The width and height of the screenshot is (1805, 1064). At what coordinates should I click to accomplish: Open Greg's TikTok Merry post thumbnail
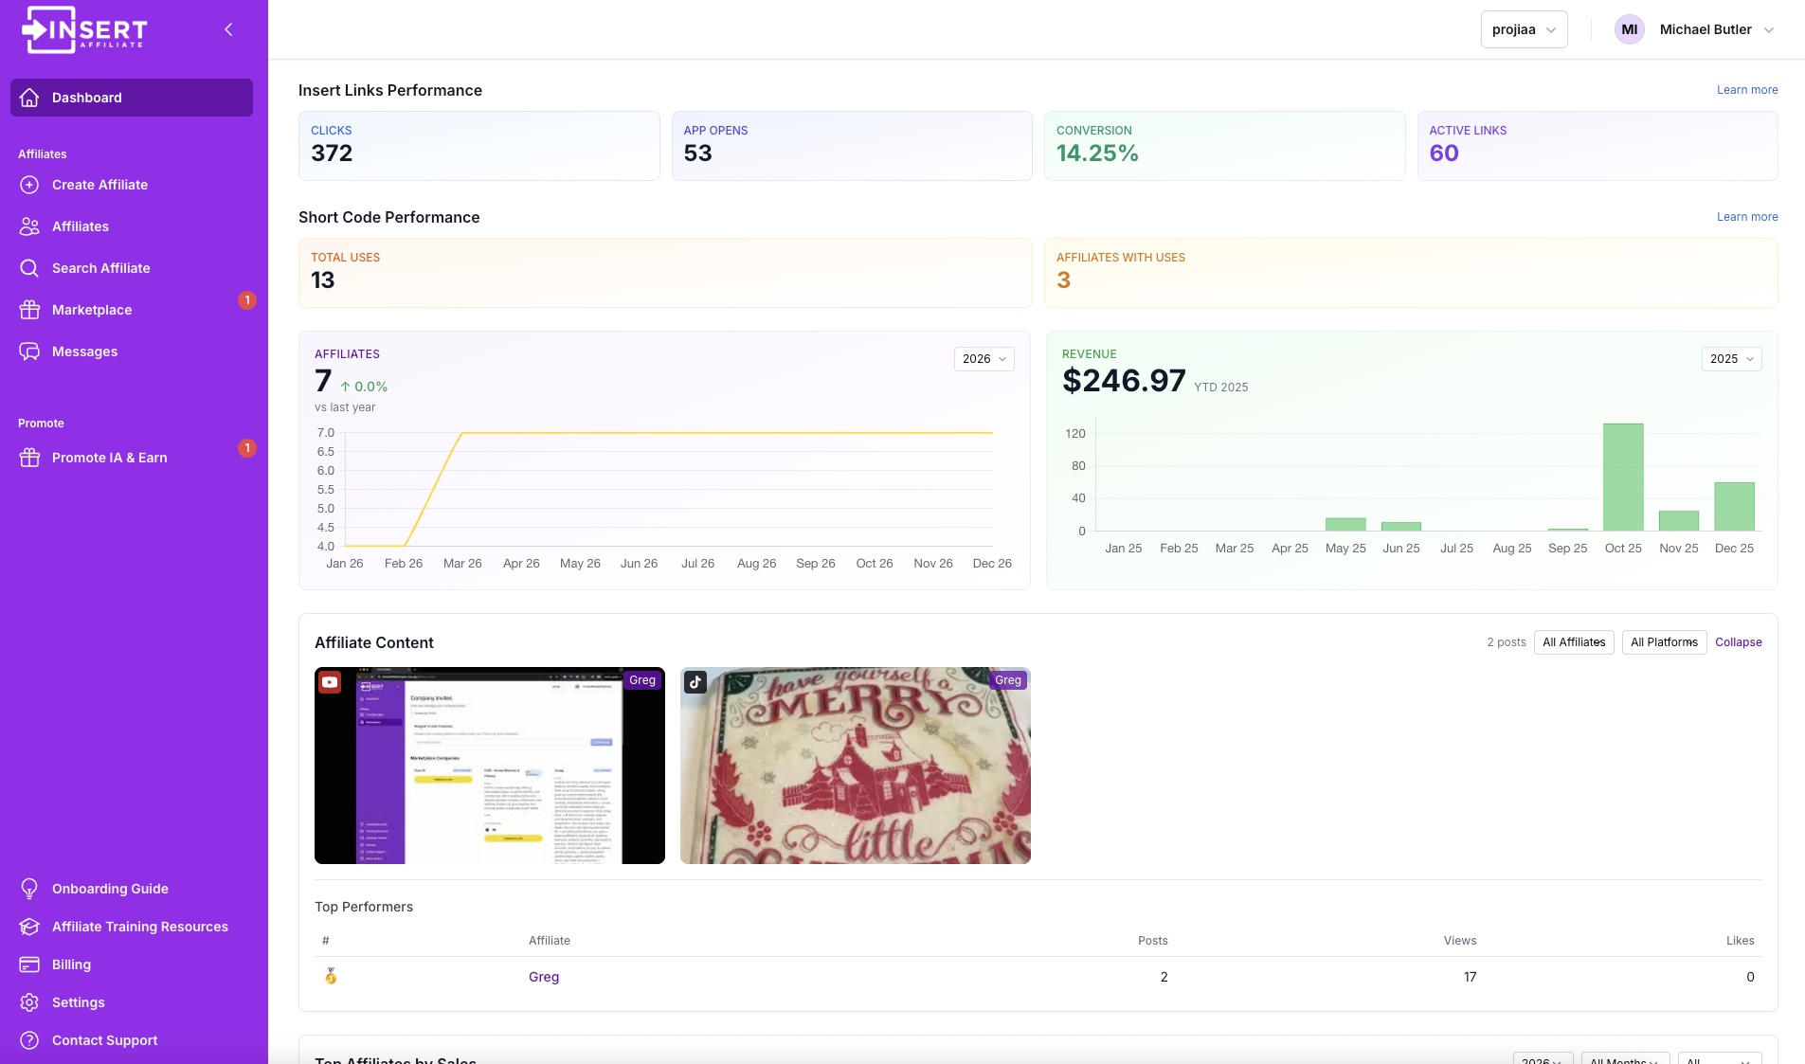856,766
